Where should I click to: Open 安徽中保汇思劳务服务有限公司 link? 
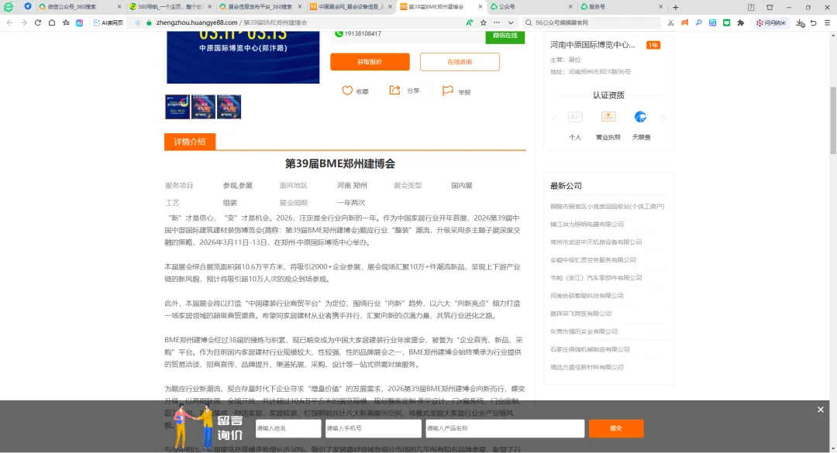coord(593,260)
